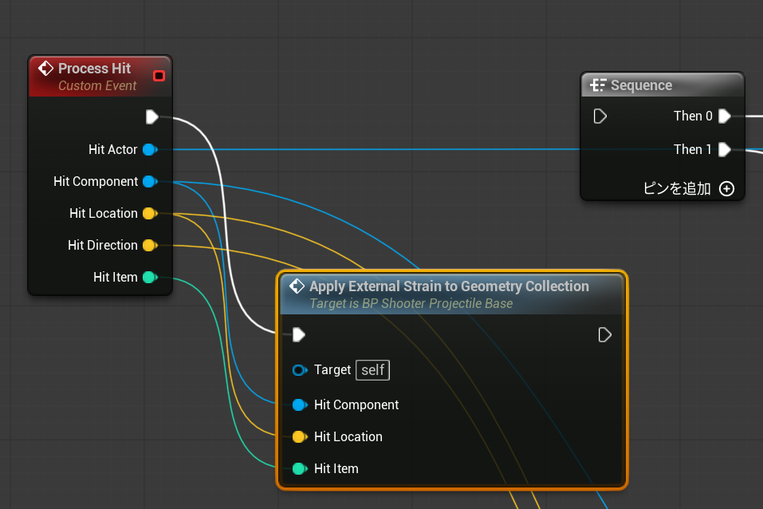Click Process Hit's Hit Location output pin

[149, 213]
